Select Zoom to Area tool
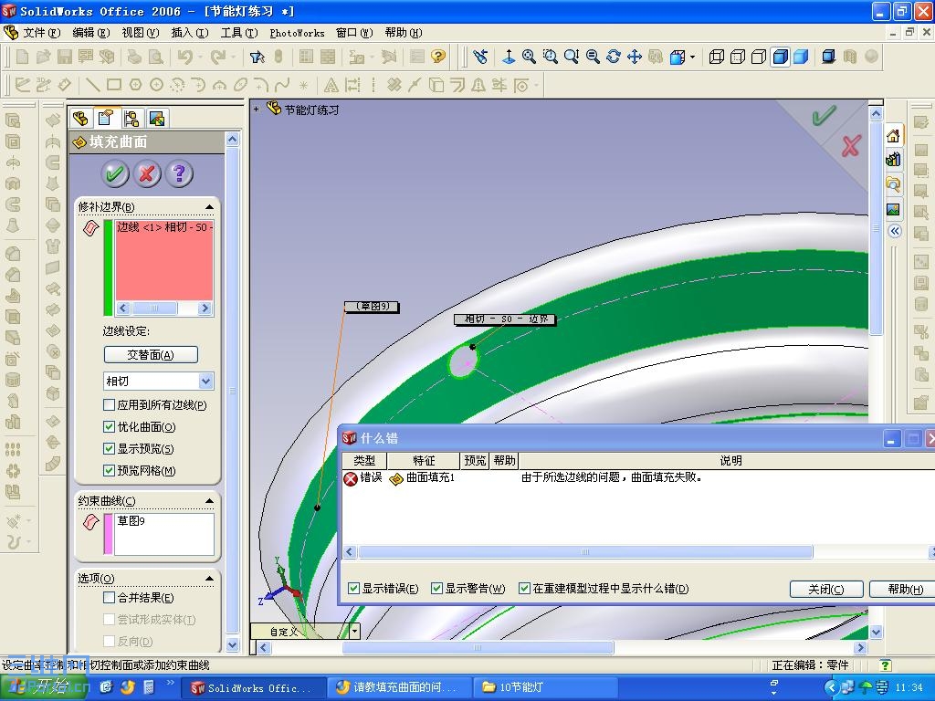The width and height of the screenshot is (935, 701). click(x=551, y=57)
